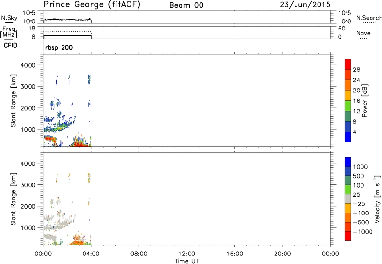The width and height of the screenshot is (382, 264).
Task: Click the bright blue bottom power colorbar swatch
Action: point(348,137)
